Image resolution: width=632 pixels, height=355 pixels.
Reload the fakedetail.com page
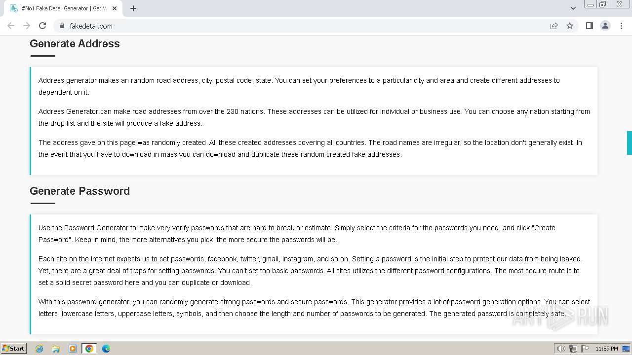[x=42, y=26]
